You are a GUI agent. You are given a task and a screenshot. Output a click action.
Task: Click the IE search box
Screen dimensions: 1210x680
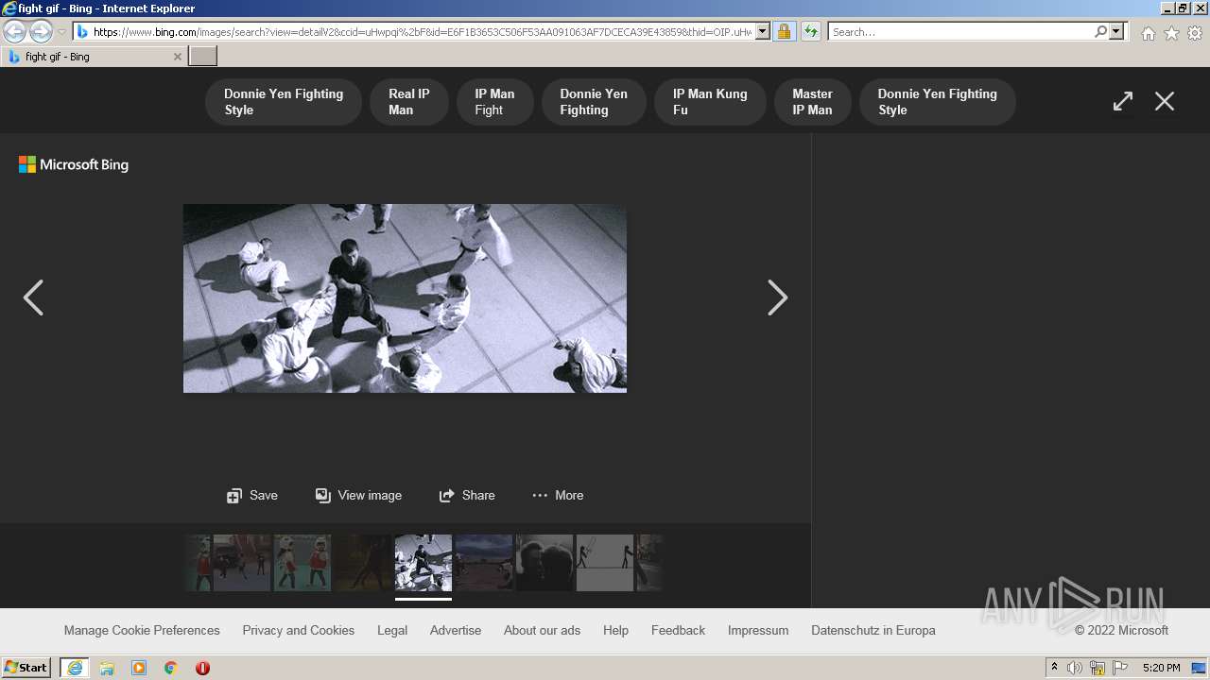[x=960, y=32]
